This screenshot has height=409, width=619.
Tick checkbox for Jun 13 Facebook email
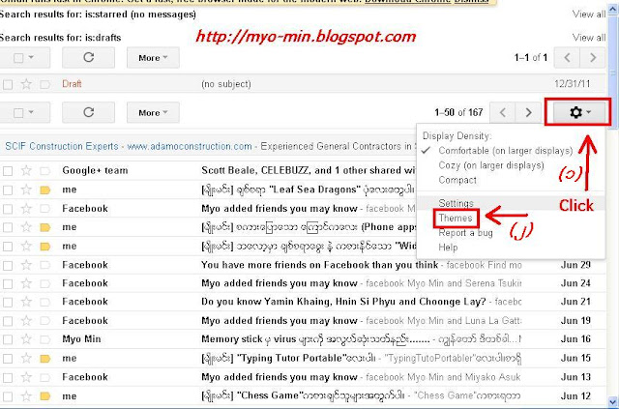8,377
